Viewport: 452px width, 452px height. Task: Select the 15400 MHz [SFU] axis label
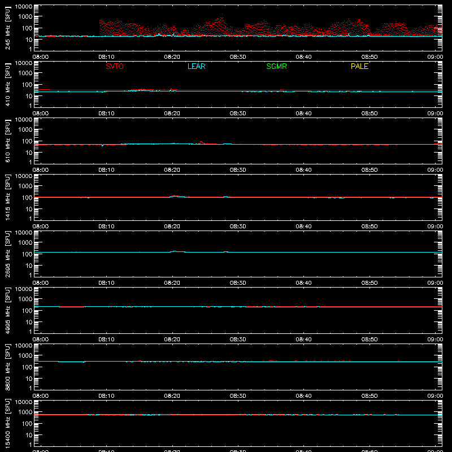click(x=7, y=423)
